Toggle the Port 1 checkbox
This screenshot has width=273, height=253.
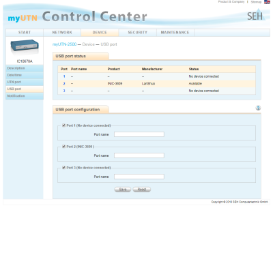pos(63,125)
